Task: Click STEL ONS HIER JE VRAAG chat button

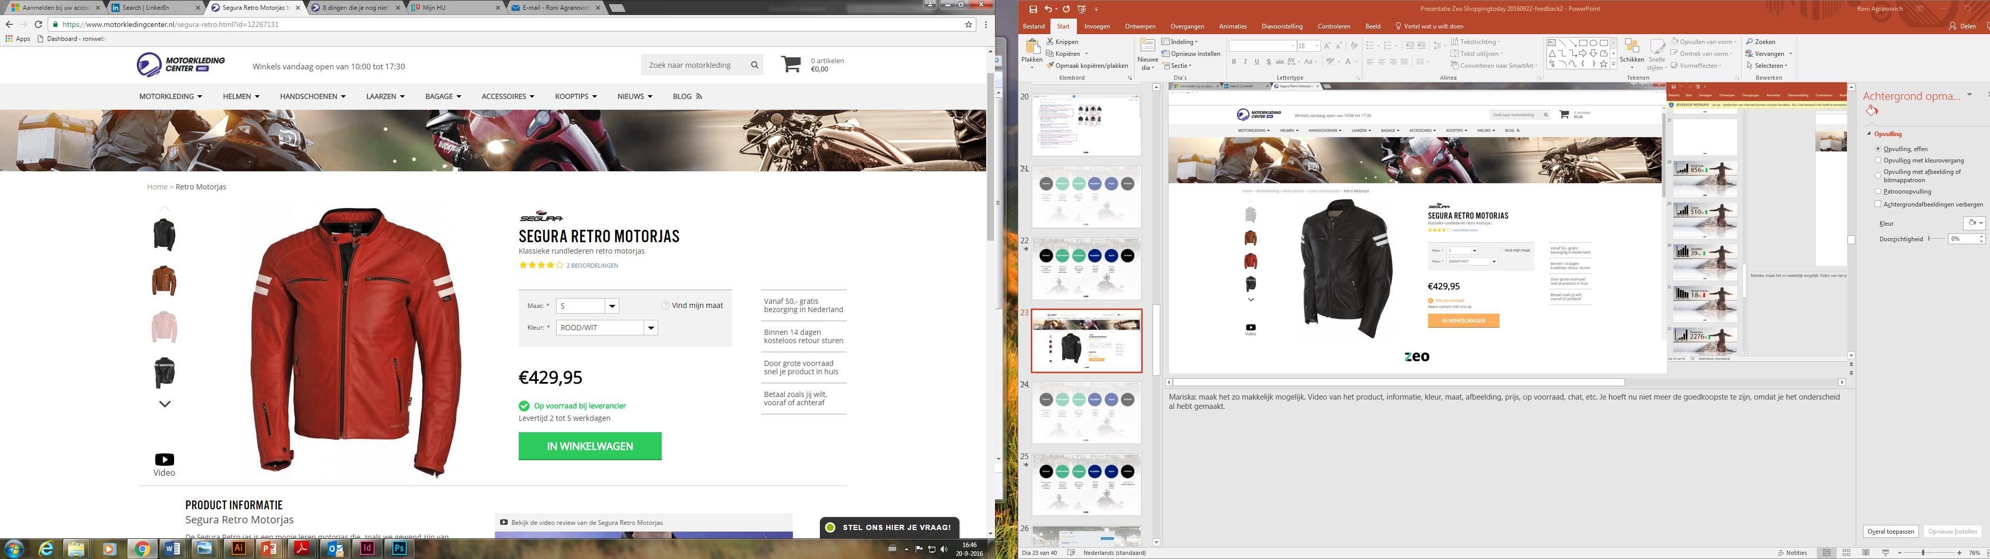Action: (x=890, y=527)
